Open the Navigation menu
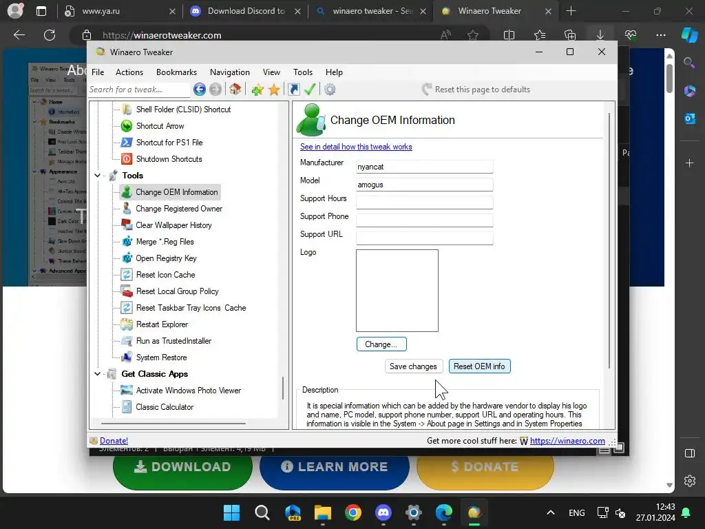Screen dimensions: 705x529 230,72
